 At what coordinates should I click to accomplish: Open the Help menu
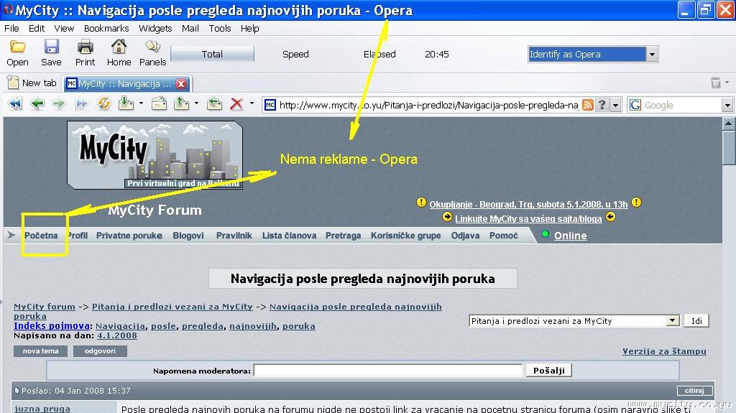tap(249, 28)
